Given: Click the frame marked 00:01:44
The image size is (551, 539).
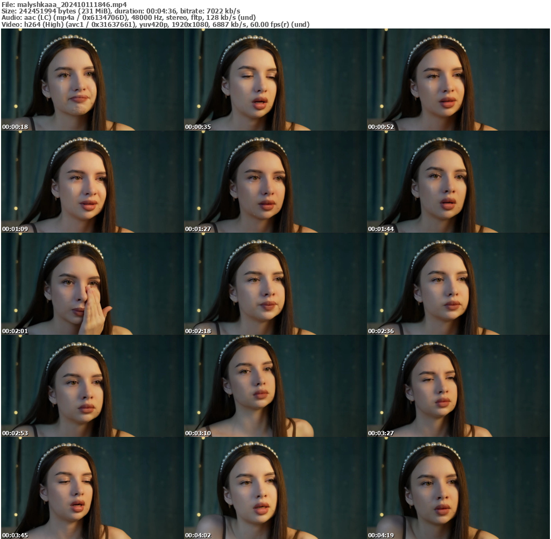Looking at the screenshot, I should coord(458,182).
